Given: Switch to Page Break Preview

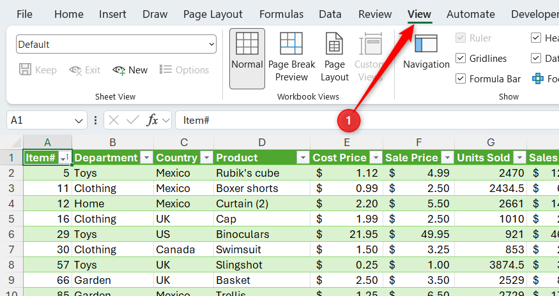Looking at the screenshot, I should pos(291,57).
